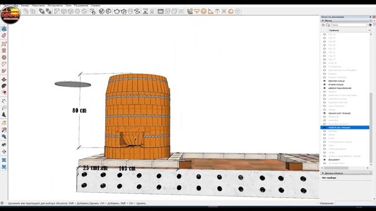Sort tags by Название column header

pos(334,30)
